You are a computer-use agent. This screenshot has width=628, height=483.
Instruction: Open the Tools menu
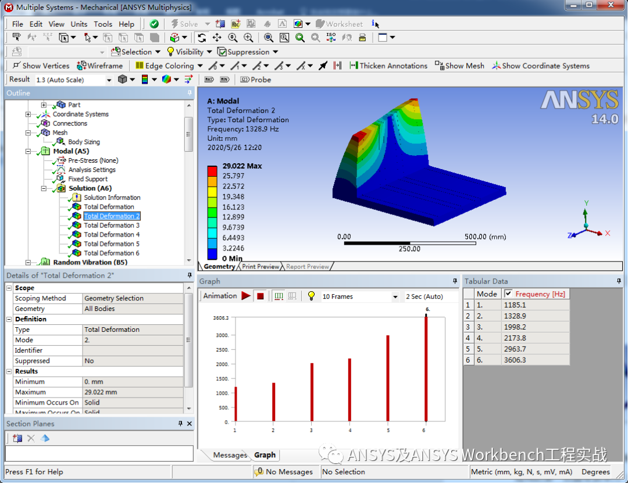coord(103,24)
